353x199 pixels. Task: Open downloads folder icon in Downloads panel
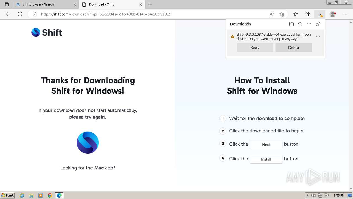(x=292, y=24)
